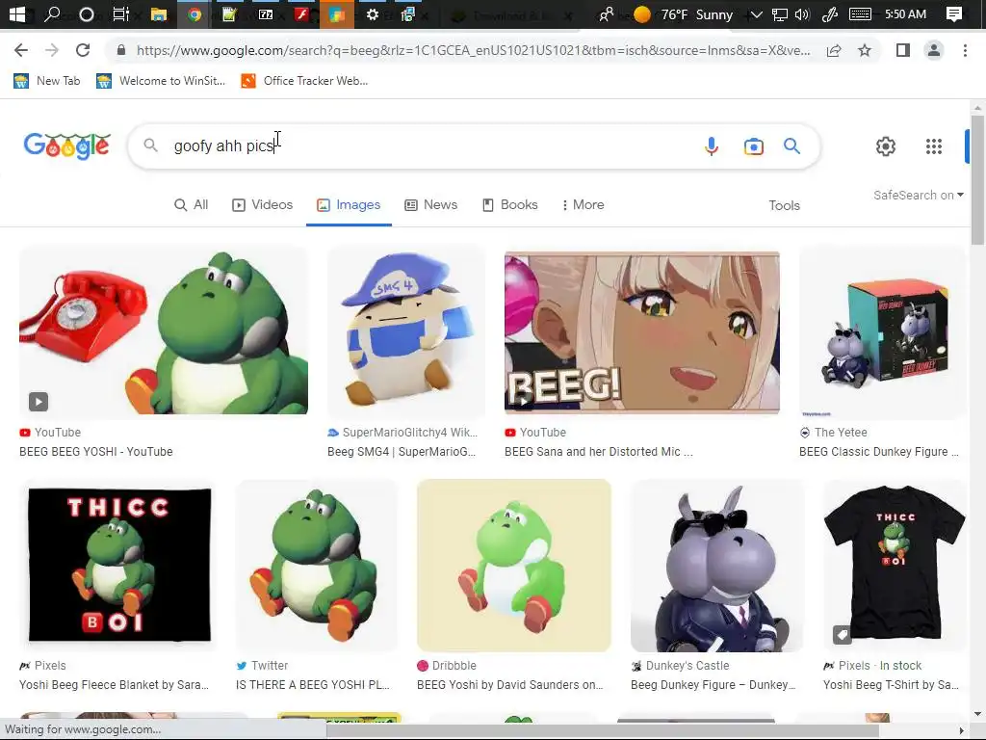Open BEEG BEEG YOSHI YouTube thumbnail
The image size is (986, 740).
click(x=164, y=330)
